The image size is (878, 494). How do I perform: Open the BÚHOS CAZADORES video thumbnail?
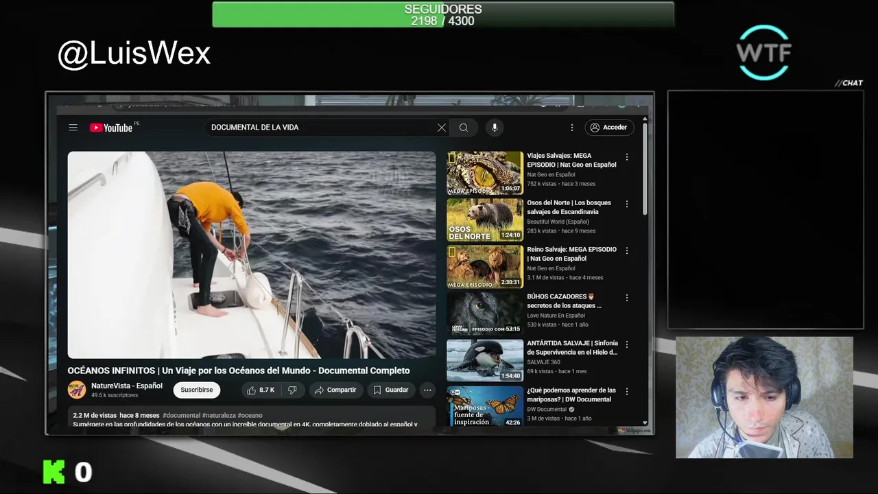point(485,314)
